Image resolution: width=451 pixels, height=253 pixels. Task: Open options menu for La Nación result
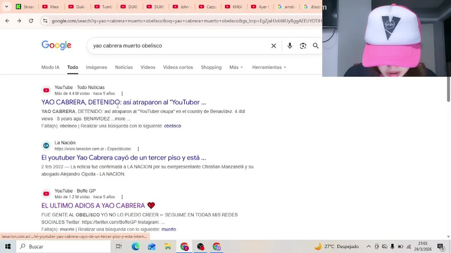(x=138, y=149)
